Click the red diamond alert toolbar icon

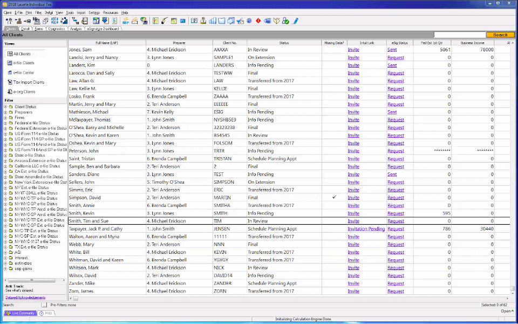[x=258, y=21]
